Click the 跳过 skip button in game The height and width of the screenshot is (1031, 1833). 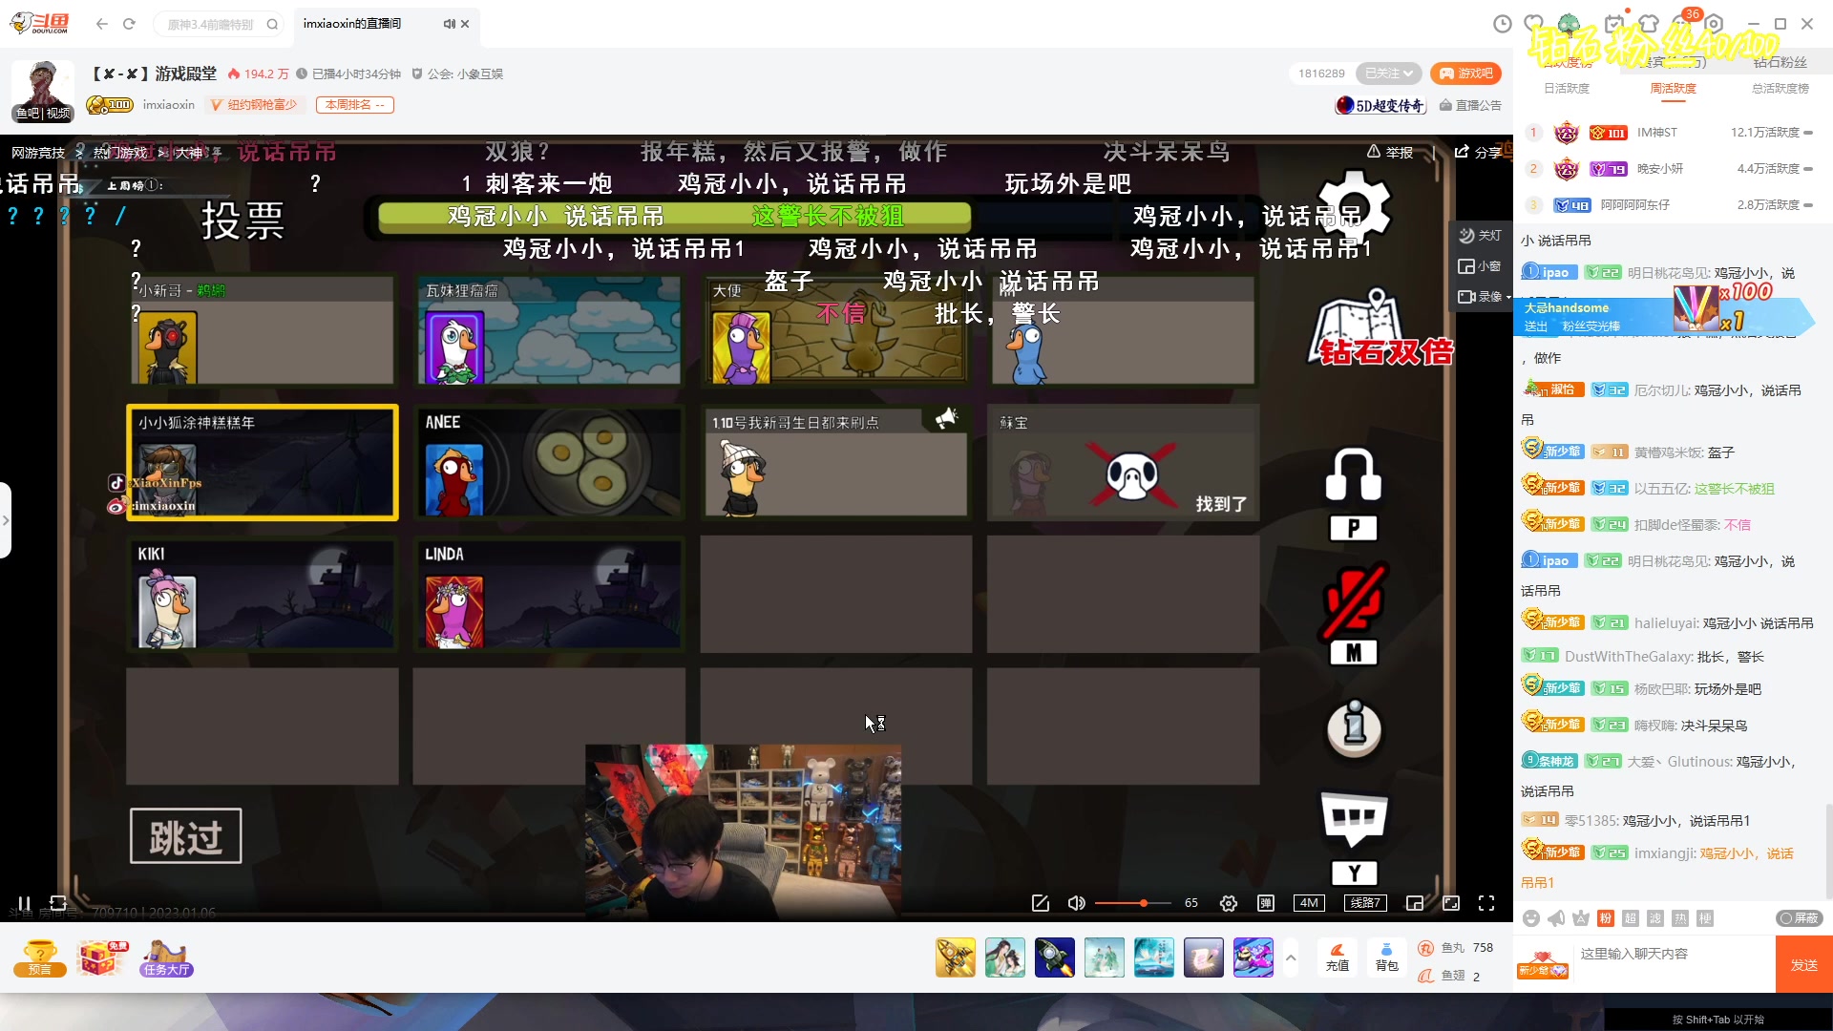pos(185,835)
